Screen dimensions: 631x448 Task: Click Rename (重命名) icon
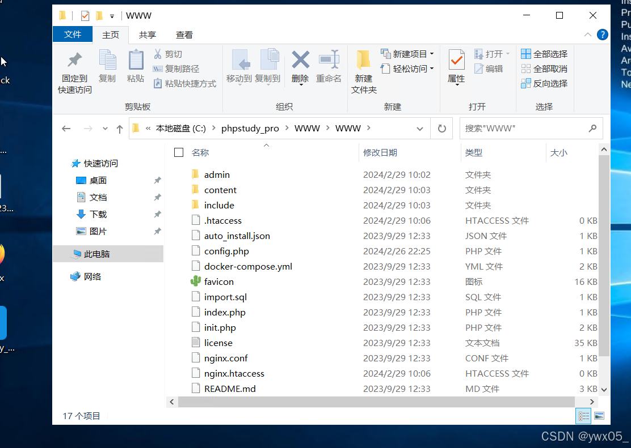point(329,60)
